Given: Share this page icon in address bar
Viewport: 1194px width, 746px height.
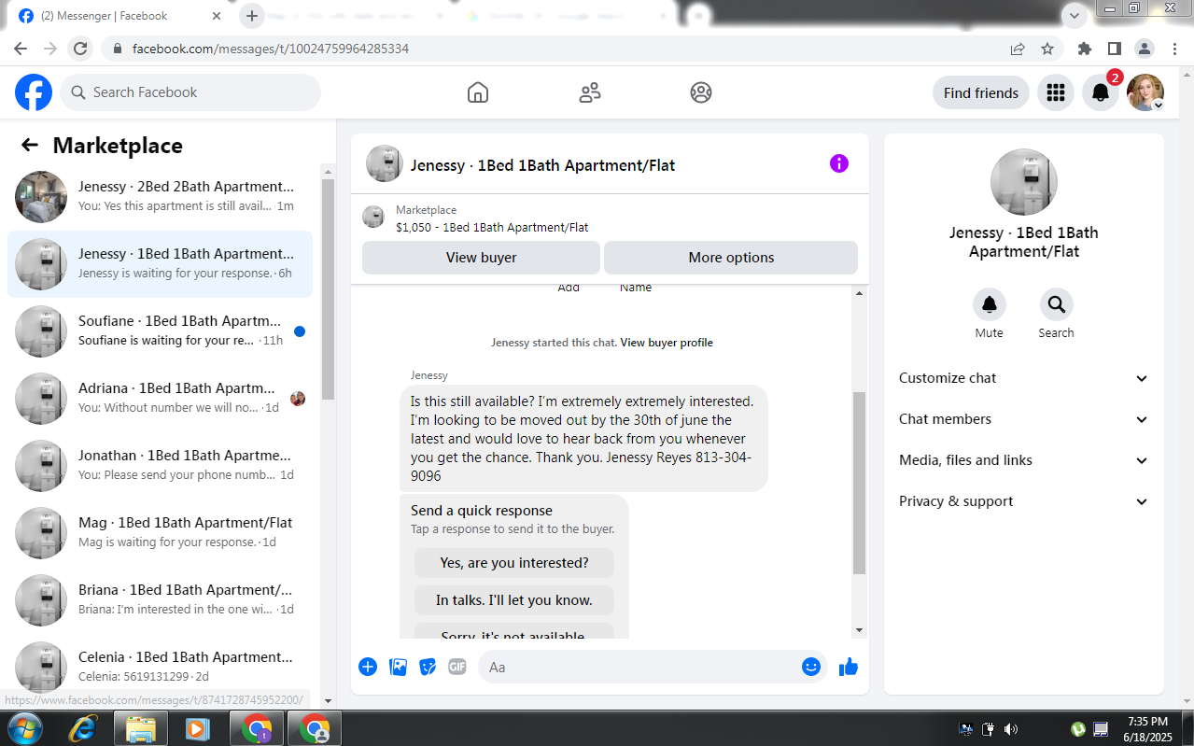Looking at the screenshot, I should point(1018,49).
